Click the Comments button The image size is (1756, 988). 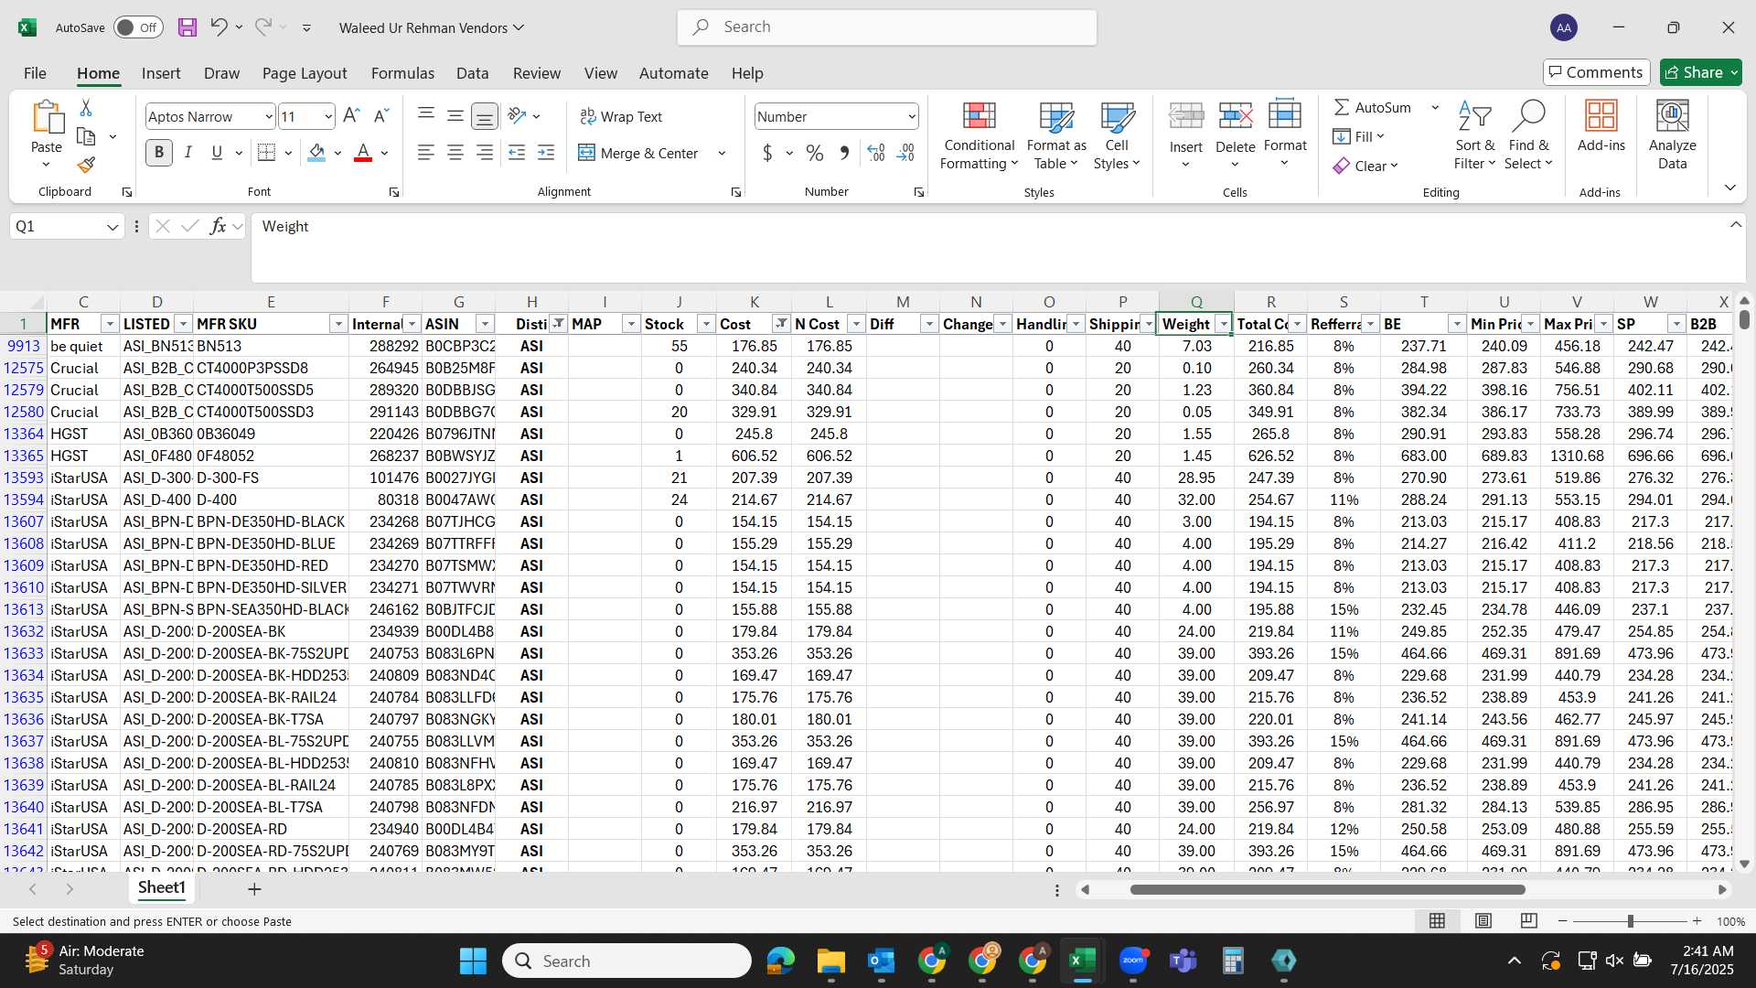pyautogui.click(x=1597, y=72)
